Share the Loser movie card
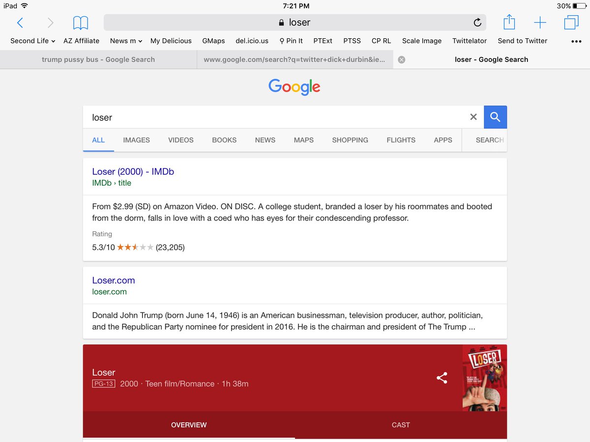590x442 pixels. [x=442, y=378]
